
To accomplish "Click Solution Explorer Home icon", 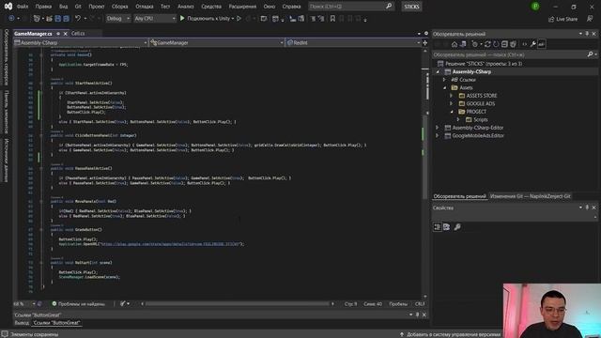I will point(455,44).
